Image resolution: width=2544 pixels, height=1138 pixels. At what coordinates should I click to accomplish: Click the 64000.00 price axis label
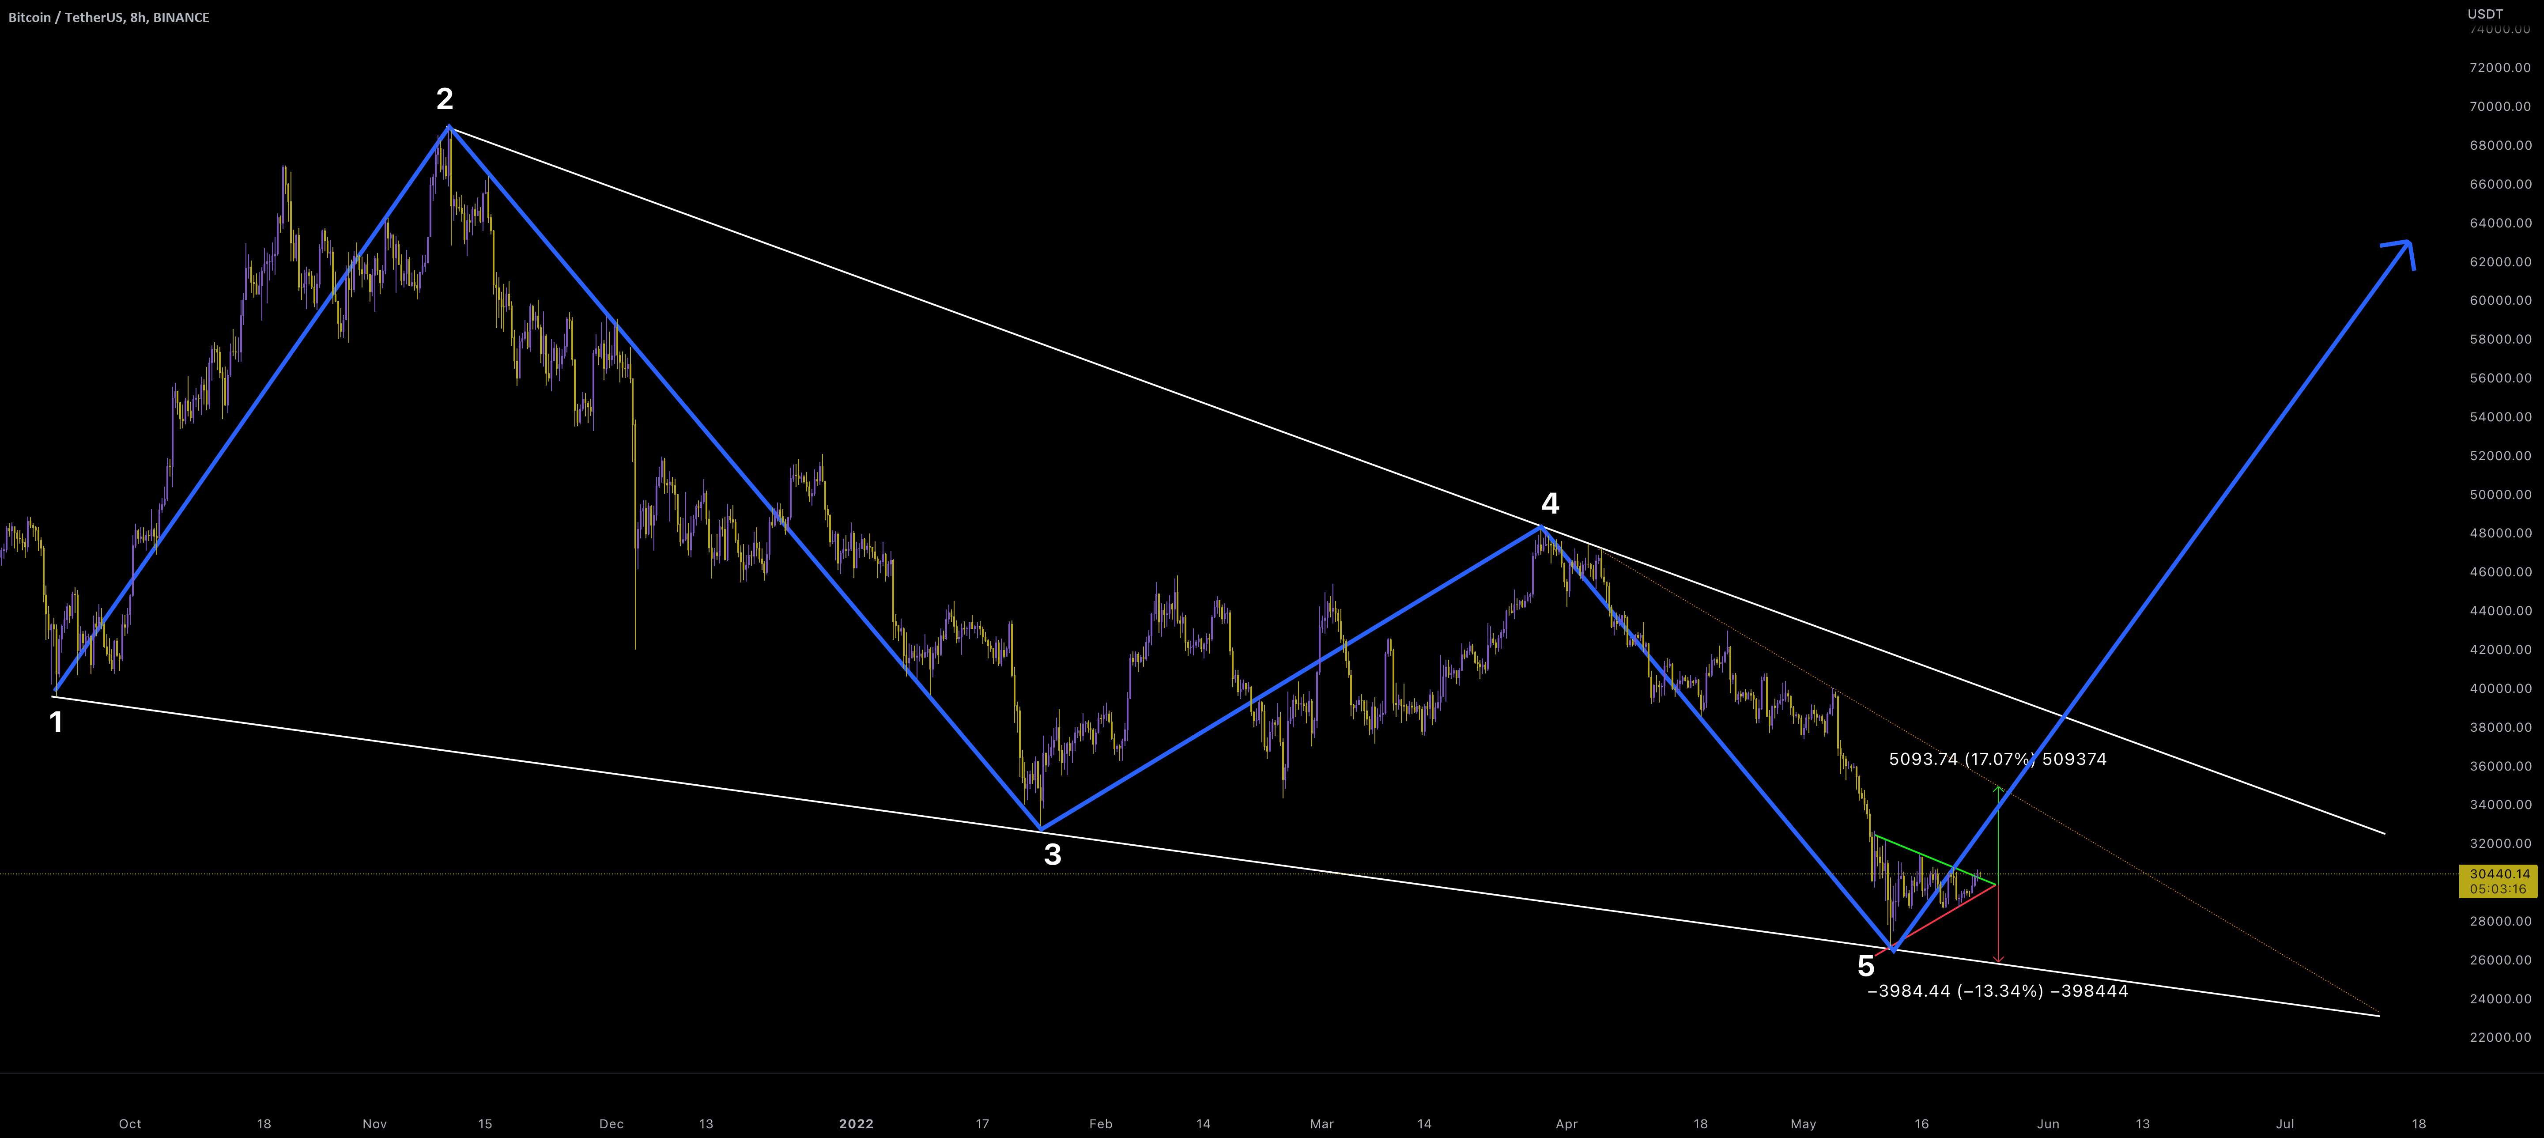tap(2501, 223)
